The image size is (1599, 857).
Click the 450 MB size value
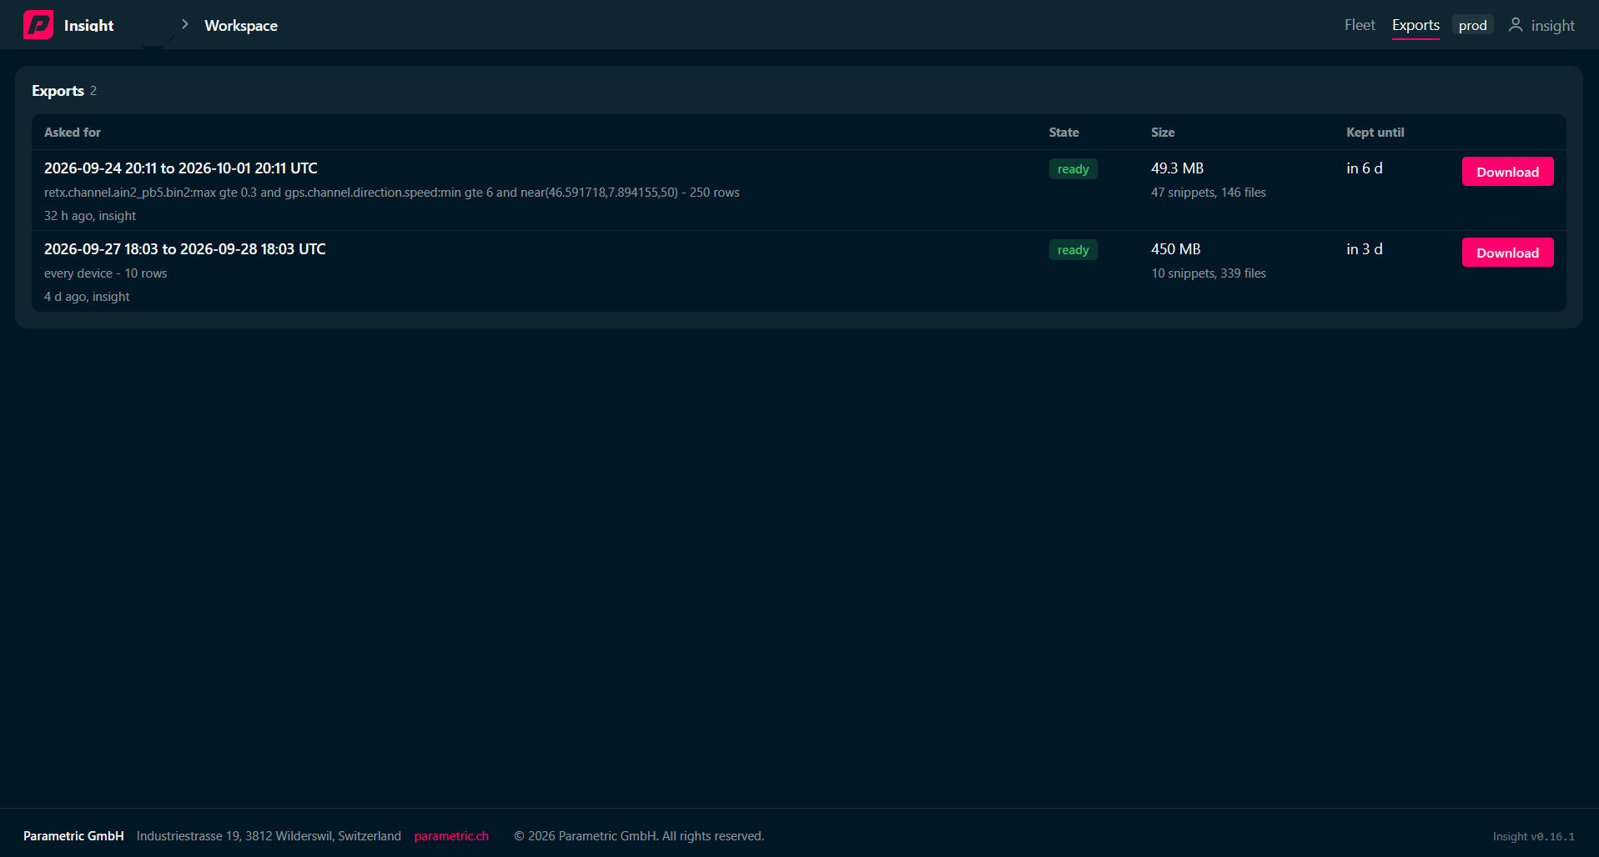coord(1176,249)
